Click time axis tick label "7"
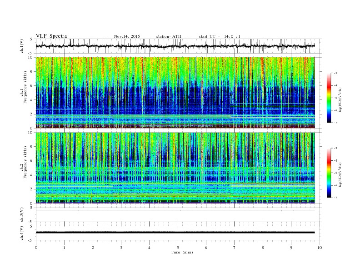 click(235, 248)
